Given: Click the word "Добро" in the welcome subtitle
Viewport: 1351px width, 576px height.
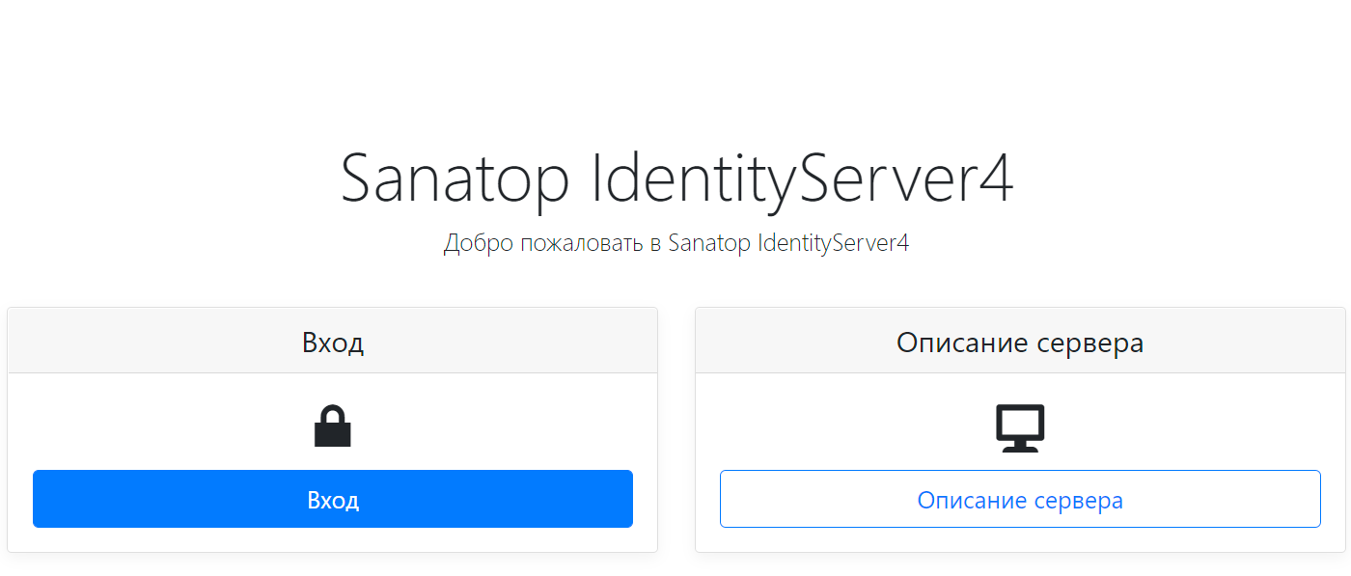Looking at the screenshot, I should click(x=478, y=243).
